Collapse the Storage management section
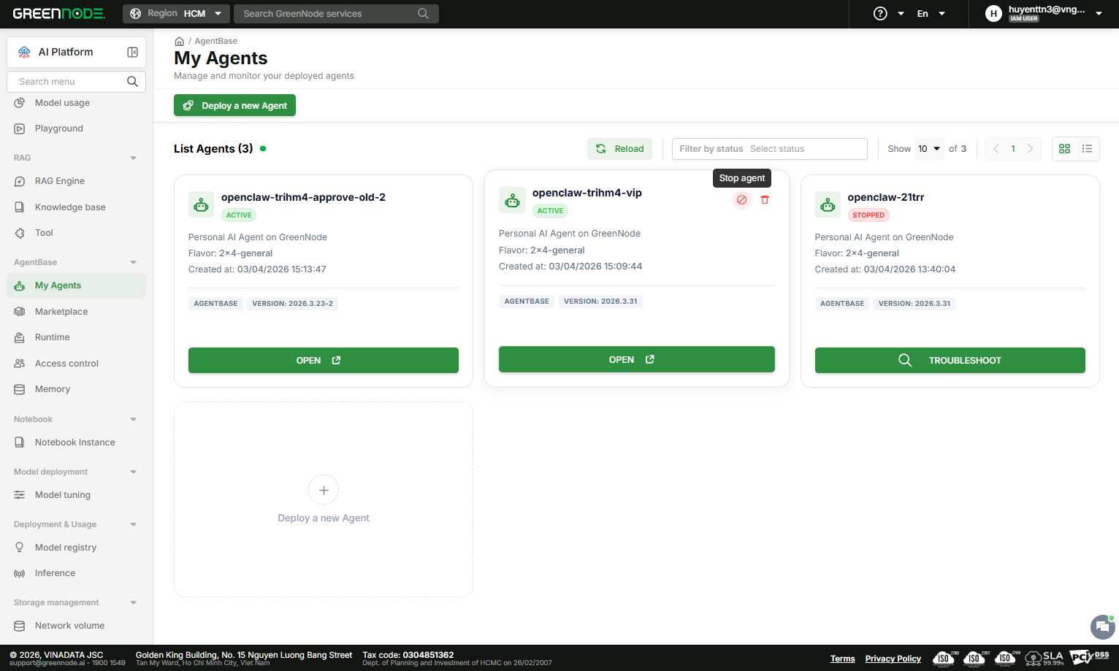This screenshot has width=1119, height=671. click(x=133, y=603)
